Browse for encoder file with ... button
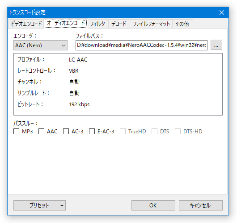This screenshot has height=223, width=237. point(216,45)
